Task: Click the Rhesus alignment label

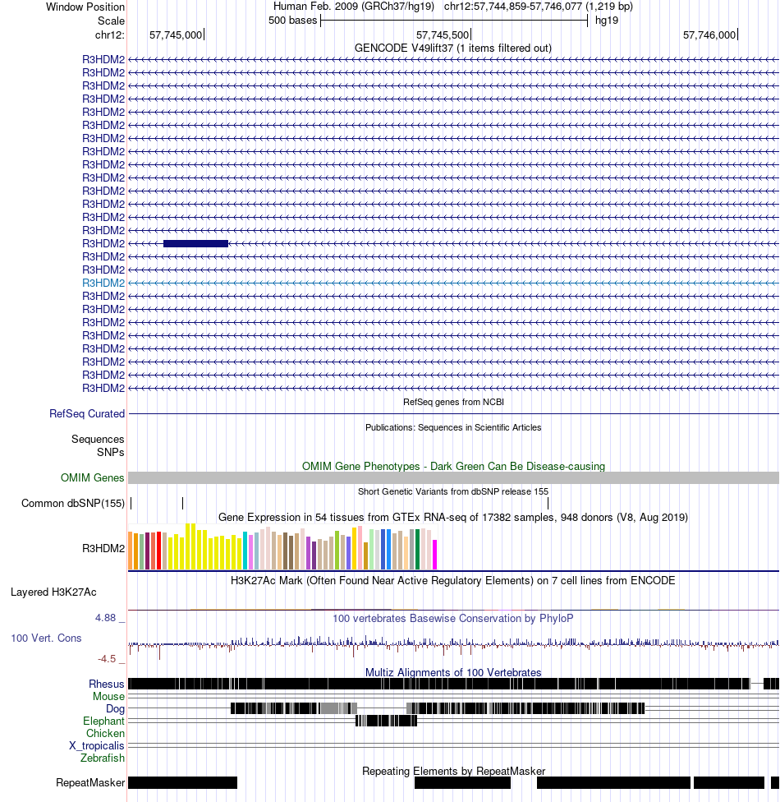Action: (106, 684)
